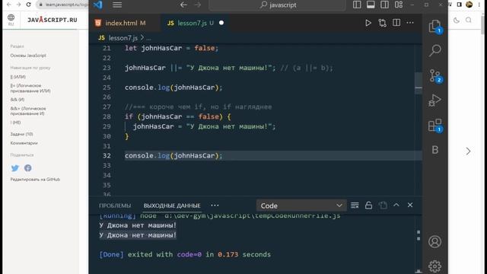
Task: Close the unsaved lesson7.js tab dot
Action: [221, 23]
